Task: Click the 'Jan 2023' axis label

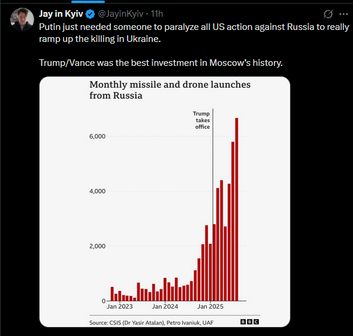Action: coord(119,307)
